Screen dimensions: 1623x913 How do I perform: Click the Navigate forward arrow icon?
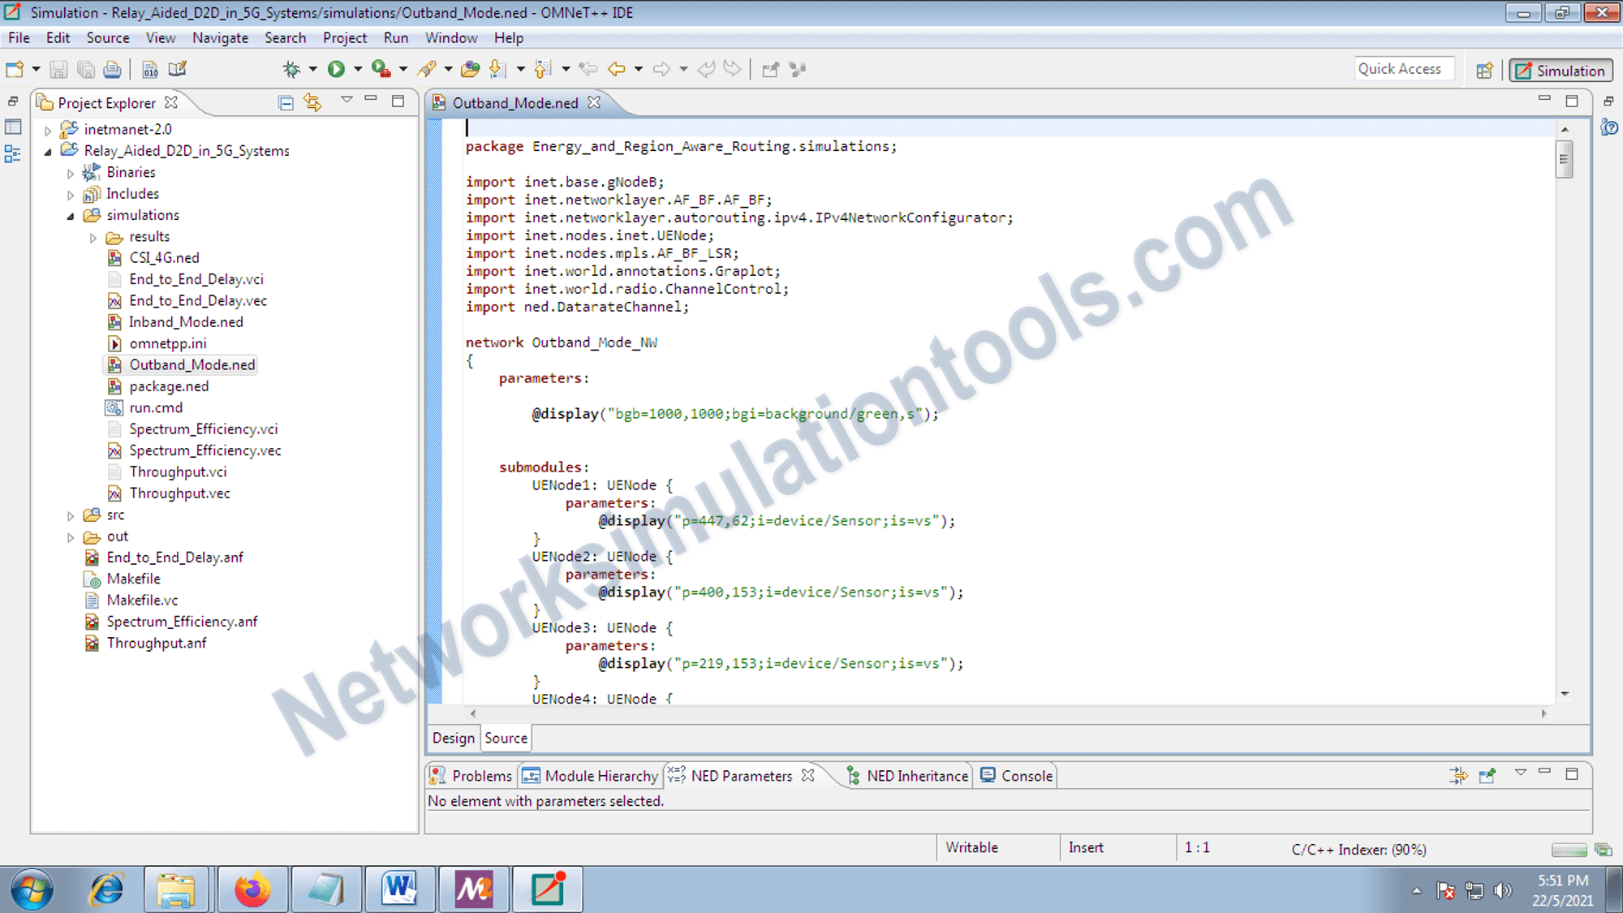pos(660,69)
